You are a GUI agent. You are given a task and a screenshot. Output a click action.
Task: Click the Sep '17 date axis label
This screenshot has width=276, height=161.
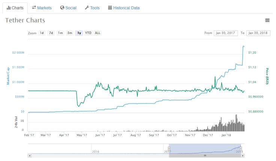tap(154, 135)
